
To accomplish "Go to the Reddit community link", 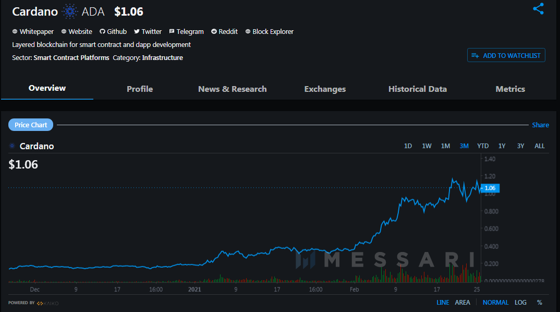I will coord(224,32).
